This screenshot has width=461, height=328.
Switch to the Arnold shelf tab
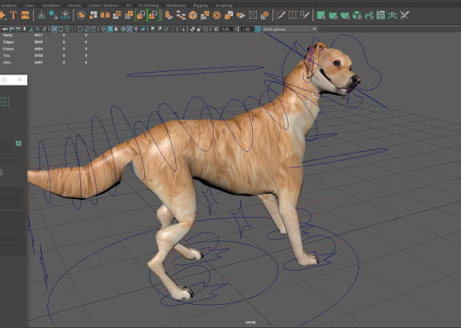[x=74, y=5]
